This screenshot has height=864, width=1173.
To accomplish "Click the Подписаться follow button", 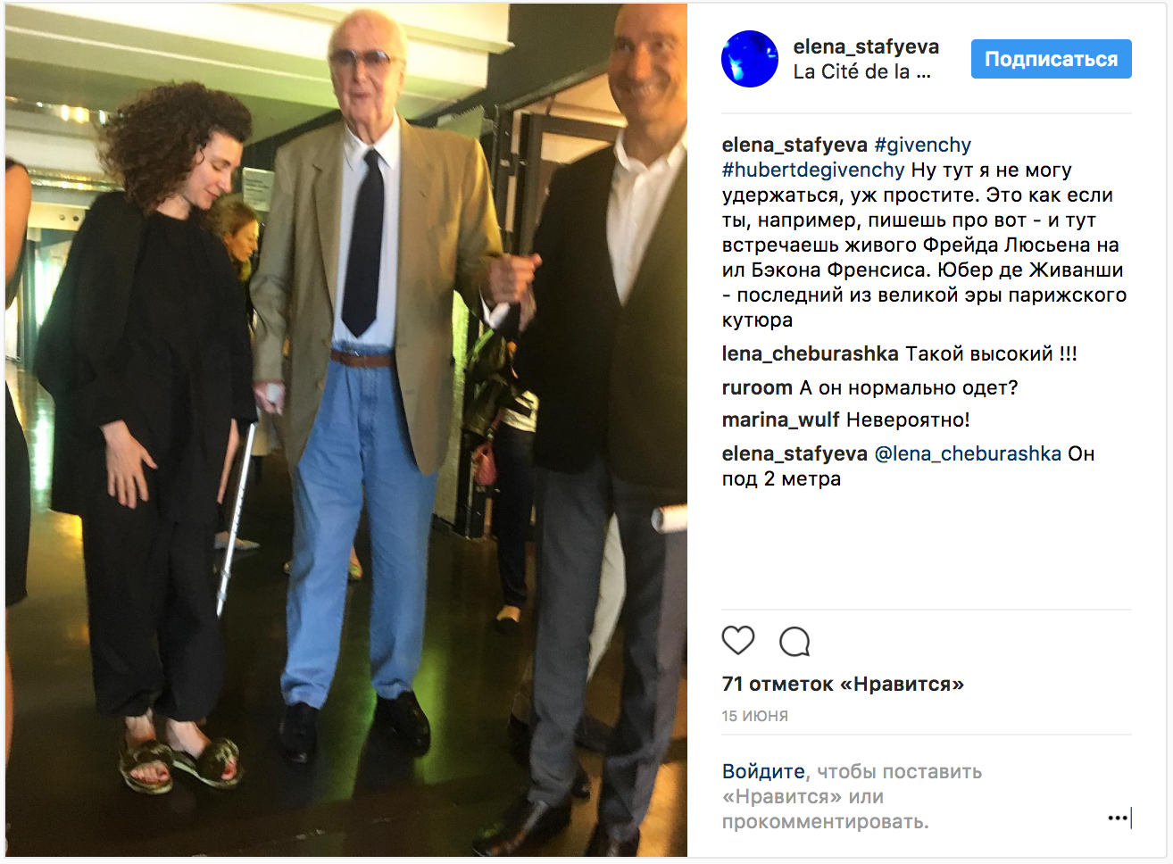I will (1052, 59).
